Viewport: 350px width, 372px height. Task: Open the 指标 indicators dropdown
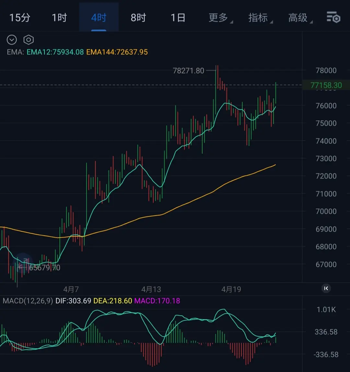coord(260,18)
